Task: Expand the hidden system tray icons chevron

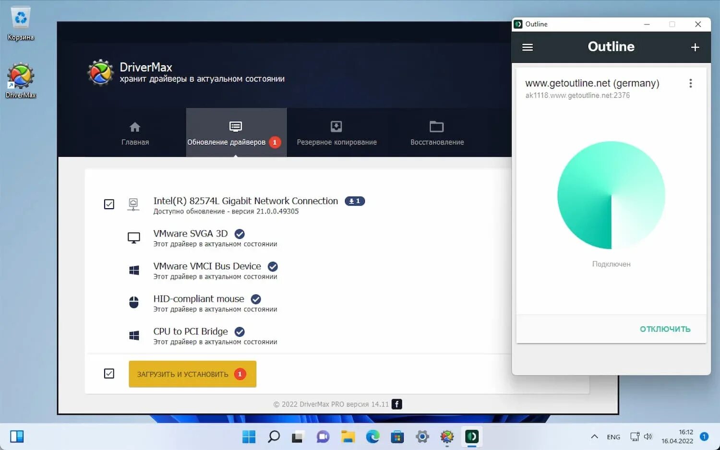Action: pyautogui.click(x=594, y=437)
